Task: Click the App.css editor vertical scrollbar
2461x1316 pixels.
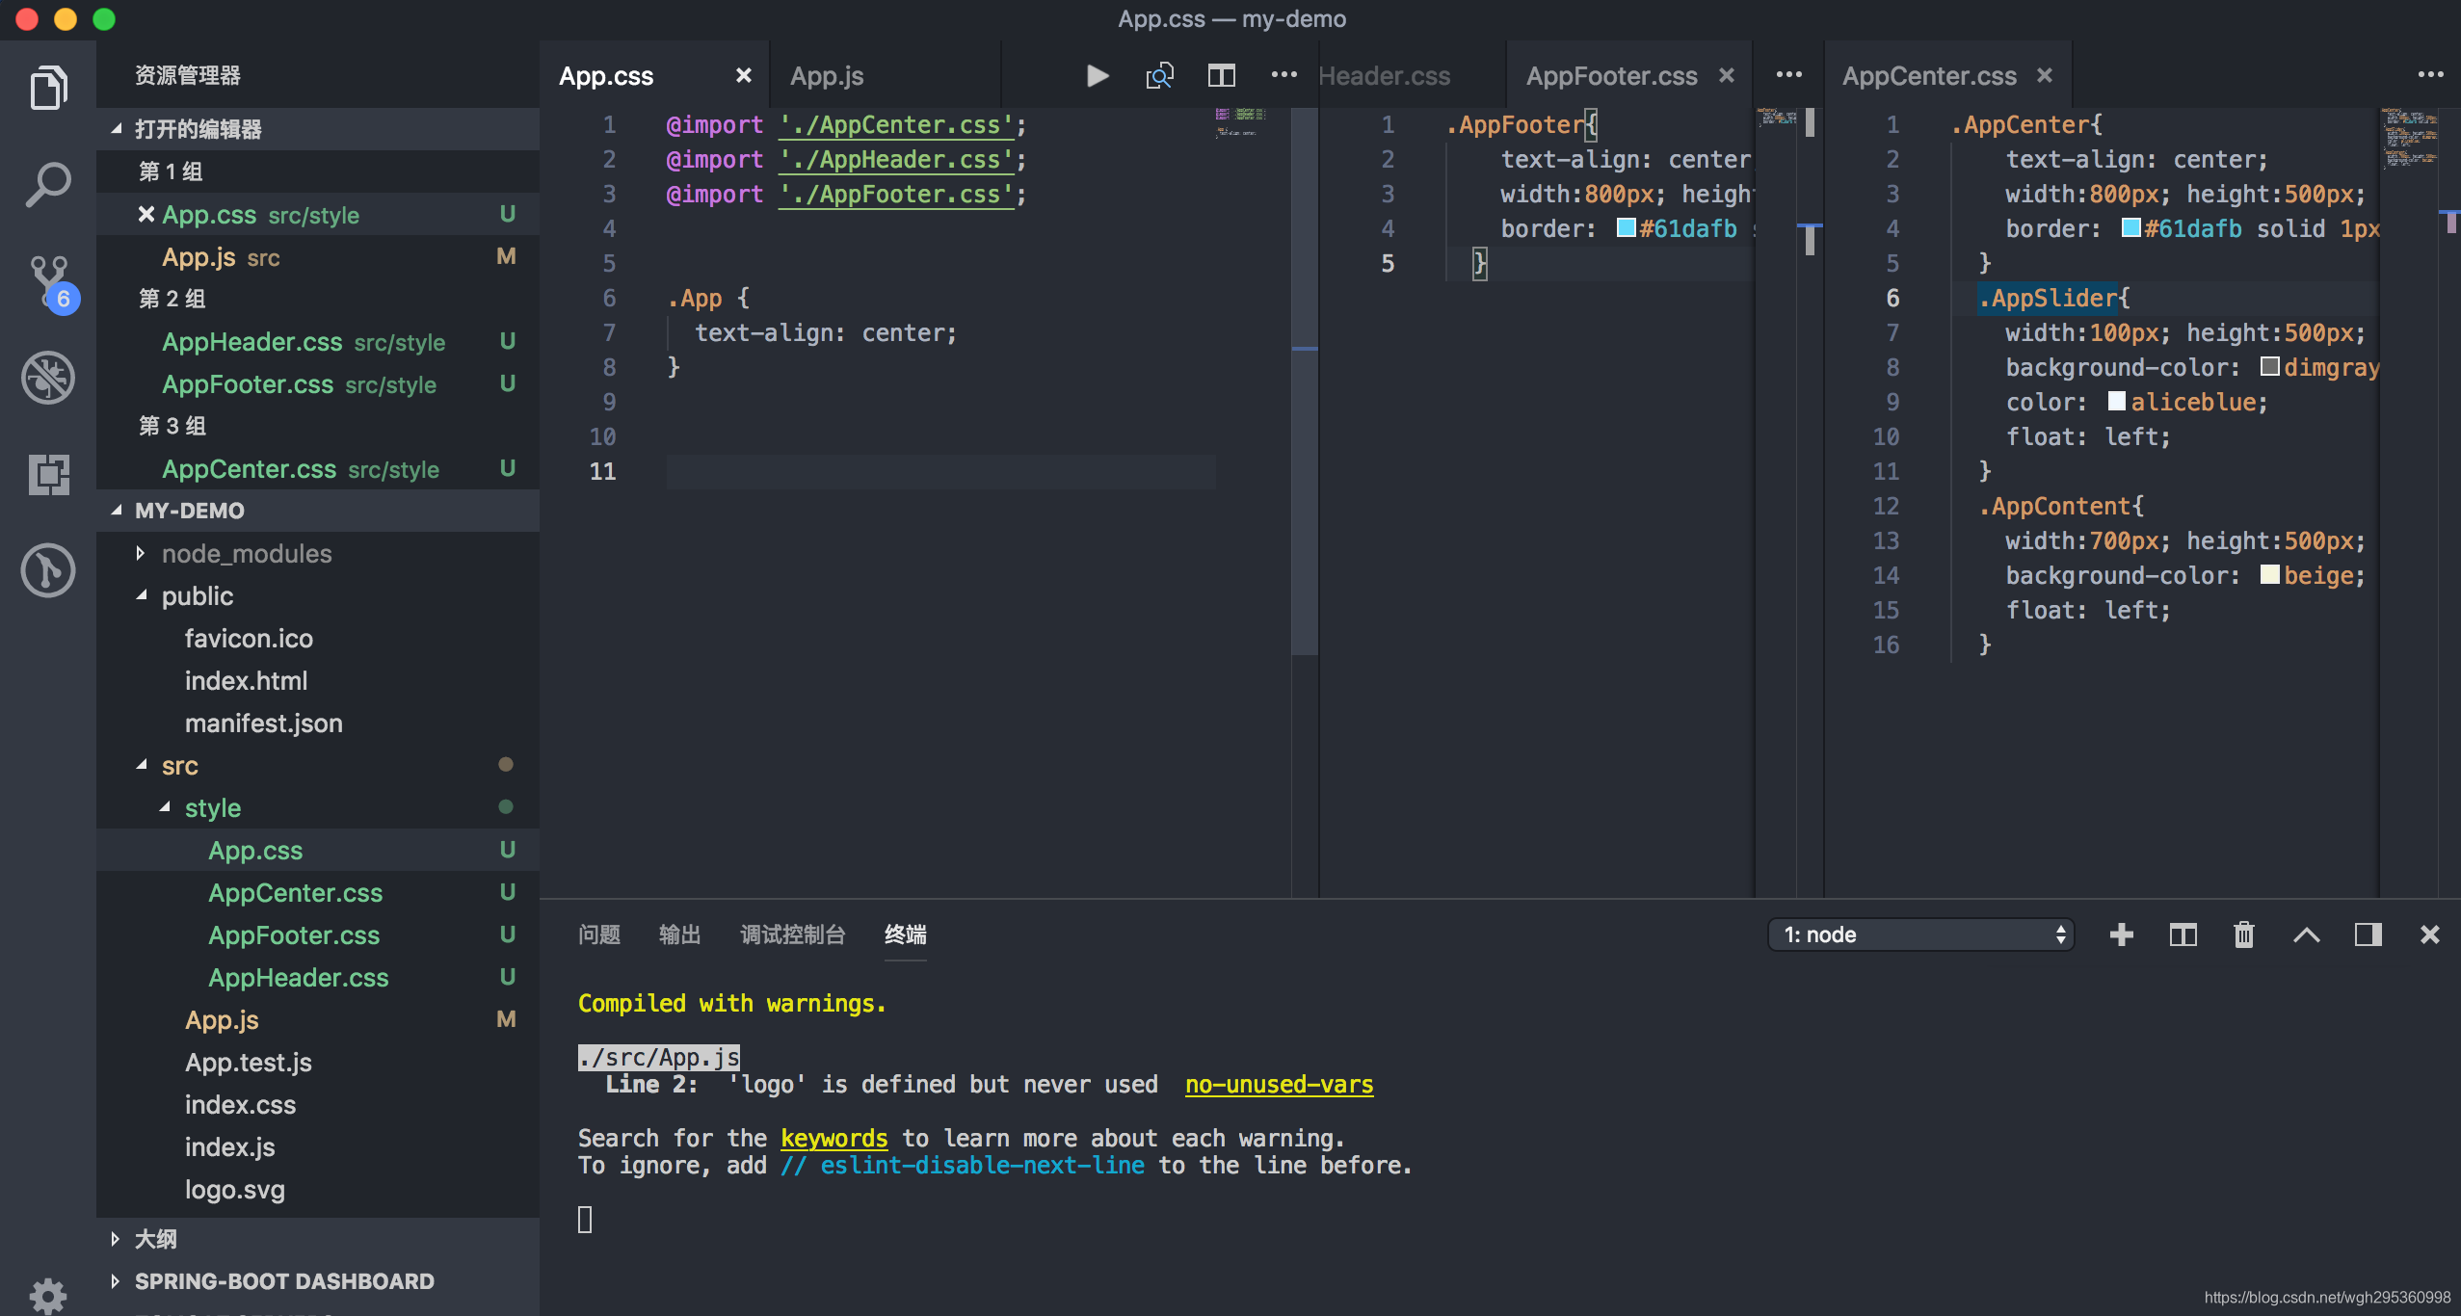Action: pyautogui.click(x=1305, y=381)
